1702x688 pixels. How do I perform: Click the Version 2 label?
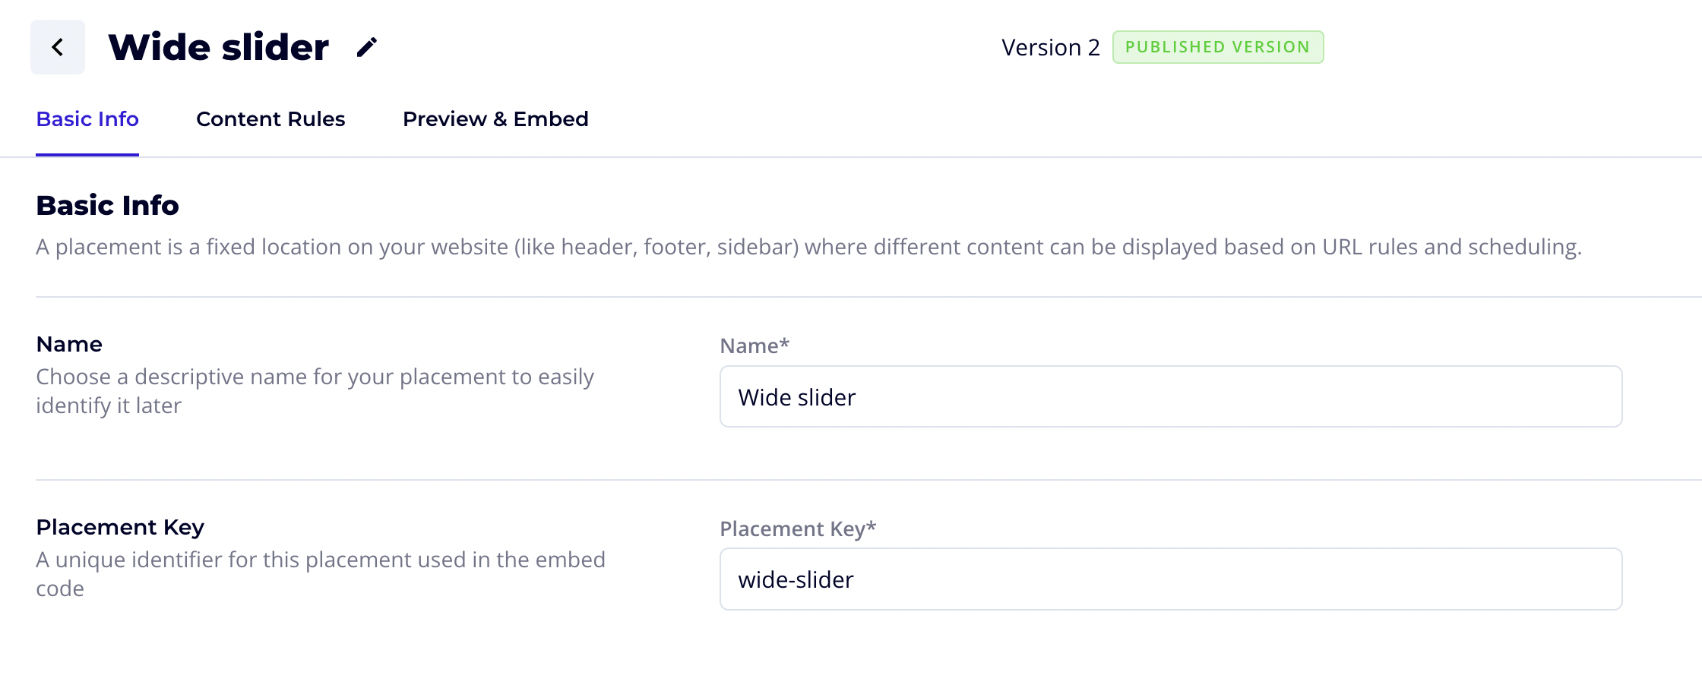click(1050, 48)
